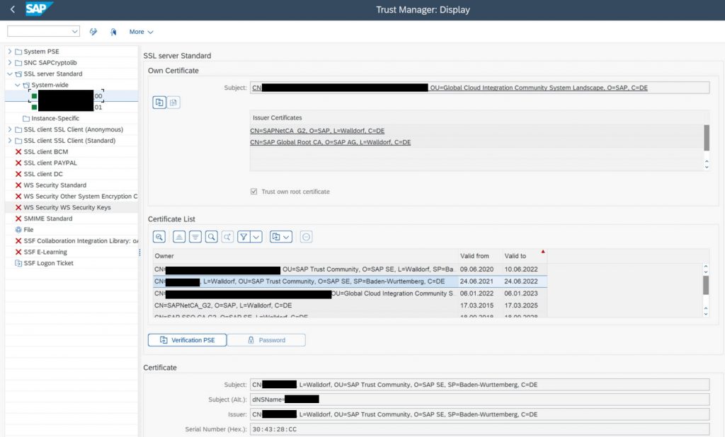The height and width of the screenshot is (437, 725).
Task: Select SSF E-Learning tree entry
Action: [x=45, y=252]
